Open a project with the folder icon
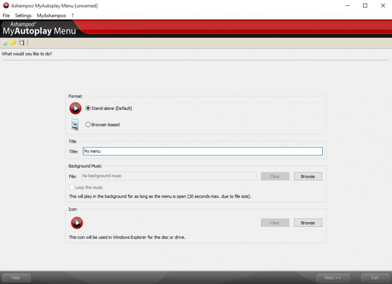The image size is (392, 284). coord(13,43)
